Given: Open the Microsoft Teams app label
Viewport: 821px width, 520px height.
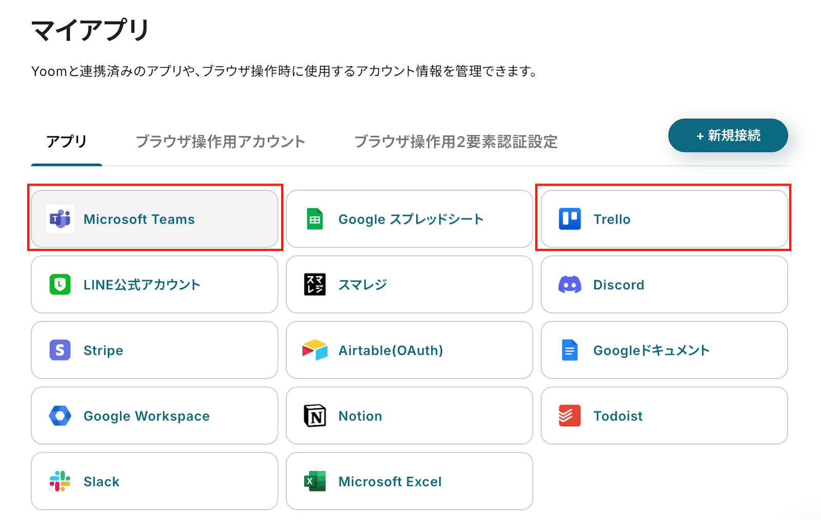Looking at the screenshot, I should point(139,219).
